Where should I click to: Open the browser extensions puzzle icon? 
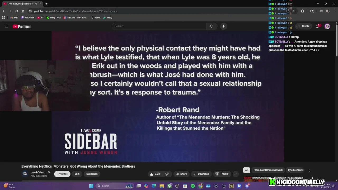[302, 11]
